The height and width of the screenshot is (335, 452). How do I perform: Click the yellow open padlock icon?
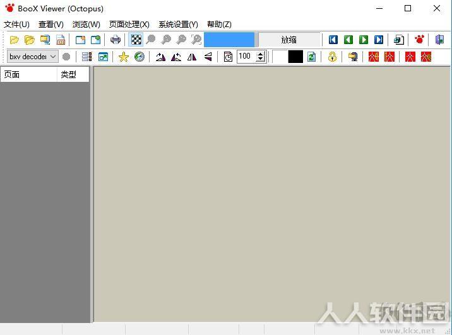[332, 57]
